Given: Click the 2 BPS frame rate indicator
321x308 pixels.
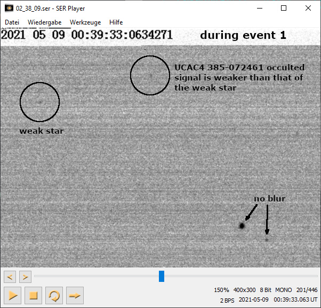Looking at the screenshot, I should pos(227,300).
